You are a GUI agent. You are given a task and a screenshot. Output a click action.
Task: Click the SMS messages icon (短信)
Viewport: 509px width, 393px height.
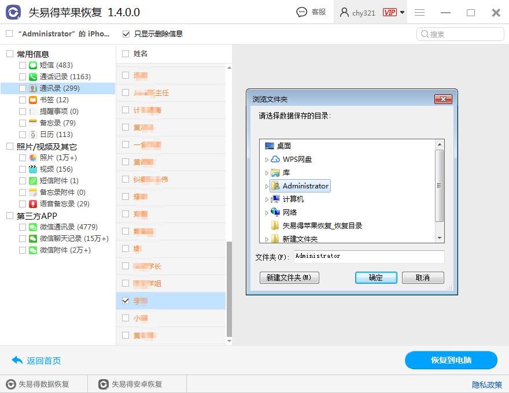[x=33, y=65]
